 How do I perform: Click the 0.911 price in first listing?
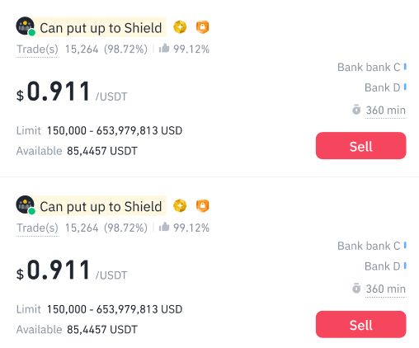pos(59,92)
